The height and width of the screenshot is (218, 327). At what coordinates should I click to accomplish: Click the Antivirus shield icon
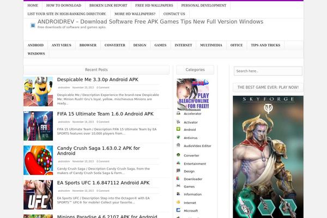[178, 137]
